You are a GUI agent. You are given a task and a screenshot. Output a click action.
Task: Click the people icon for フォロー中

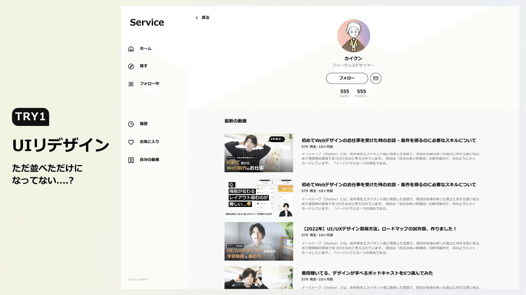[x=131, y=84]
